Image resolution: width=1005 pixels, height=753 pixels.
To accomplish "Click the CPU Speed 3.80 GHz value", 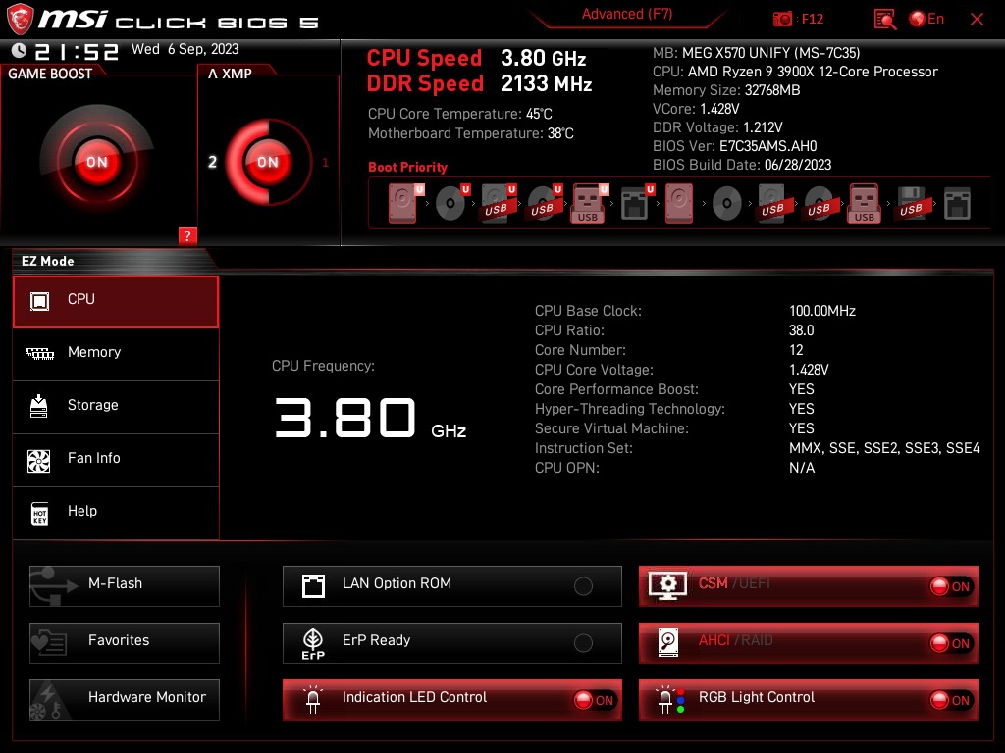I will [x=544, y=58].
